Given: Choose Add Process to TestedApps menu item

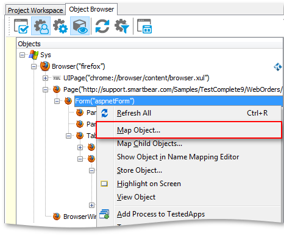Looking at the screenshot, I should 189,214.
